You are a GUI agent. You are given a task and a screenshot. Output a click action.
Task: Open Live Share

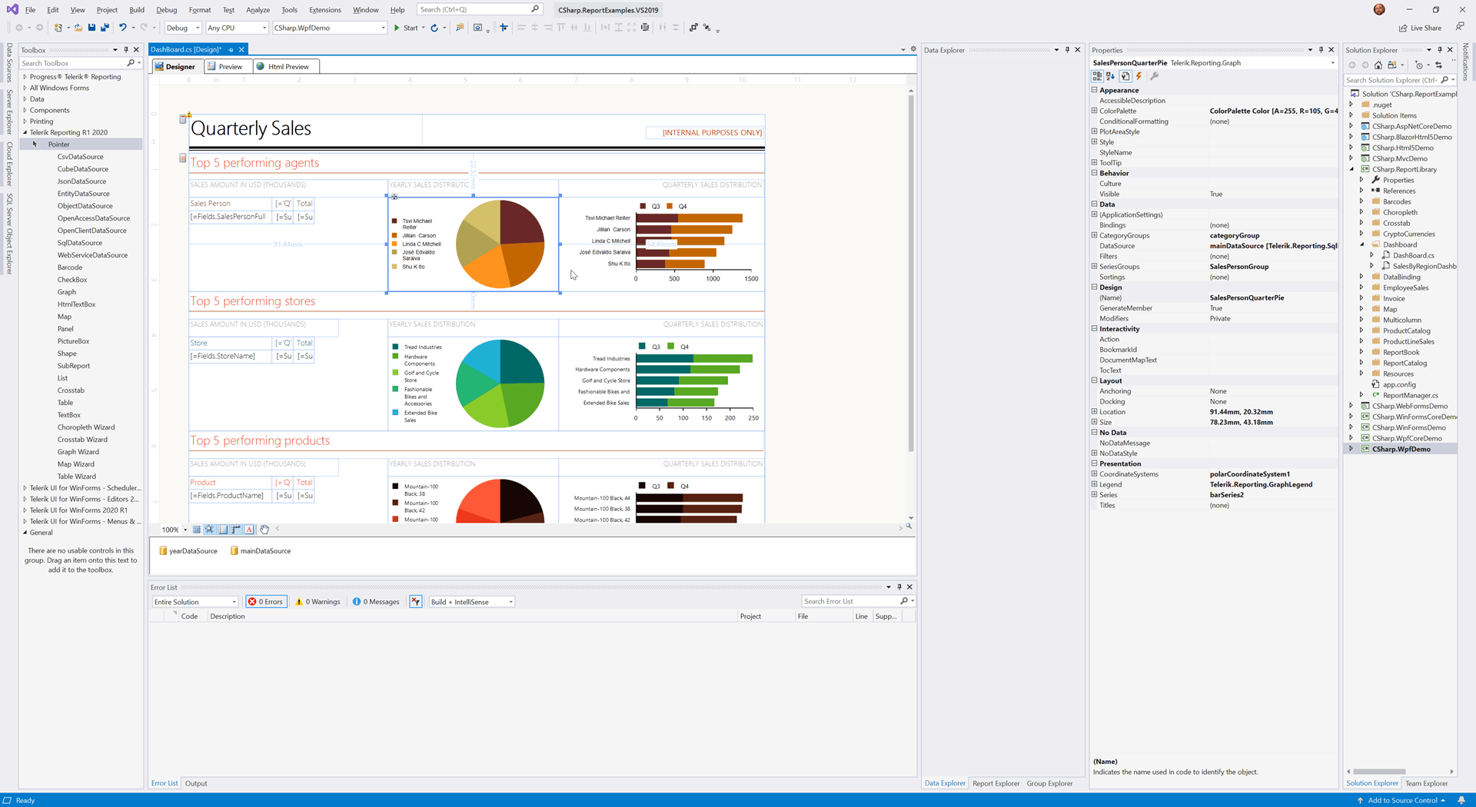[x=1421, y=28]
